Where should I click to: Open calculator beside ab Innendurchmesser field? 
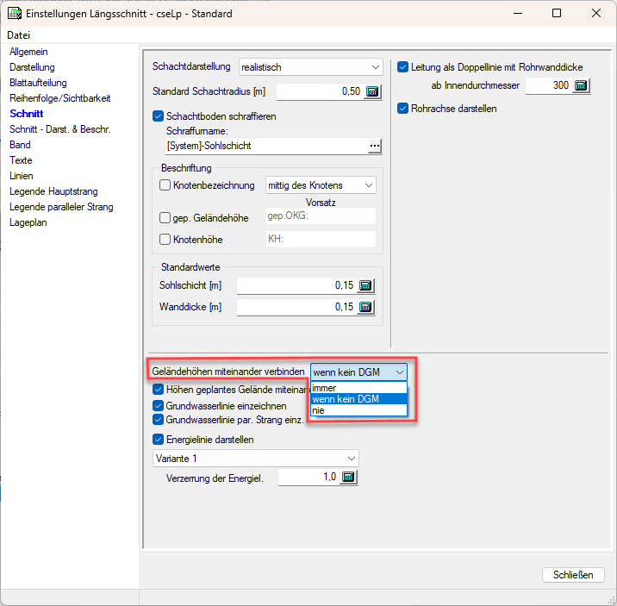click(x=581, y=86)
